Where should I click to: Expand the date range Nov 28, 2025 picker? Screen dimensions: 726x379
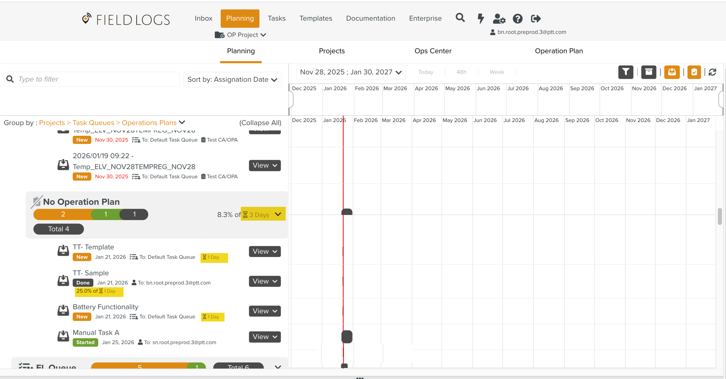351,72
